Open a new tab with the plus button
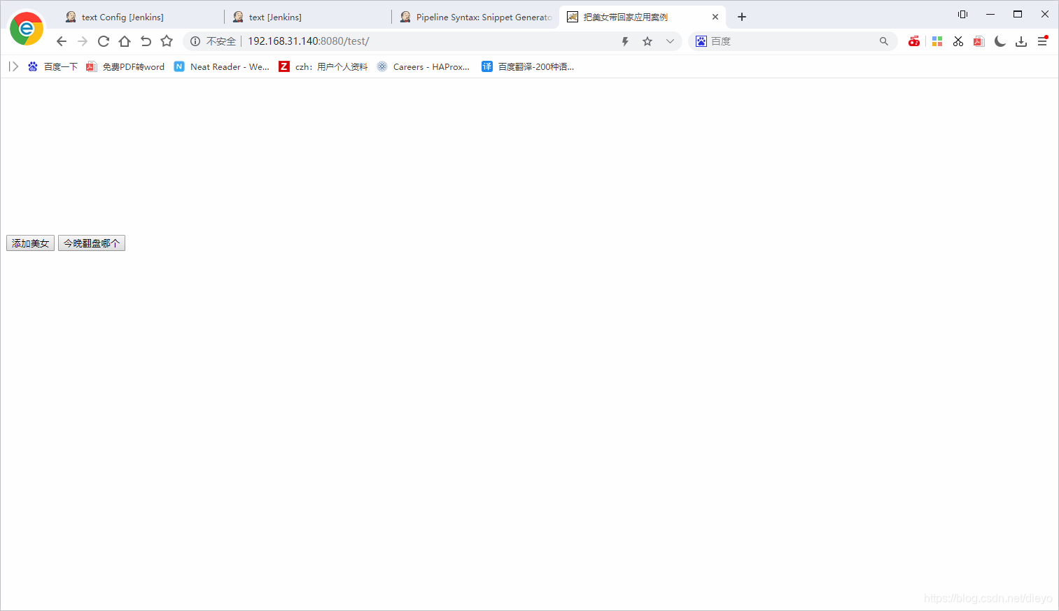The image size is (1059, 611). pyautogui.click(x=742, y=17)
